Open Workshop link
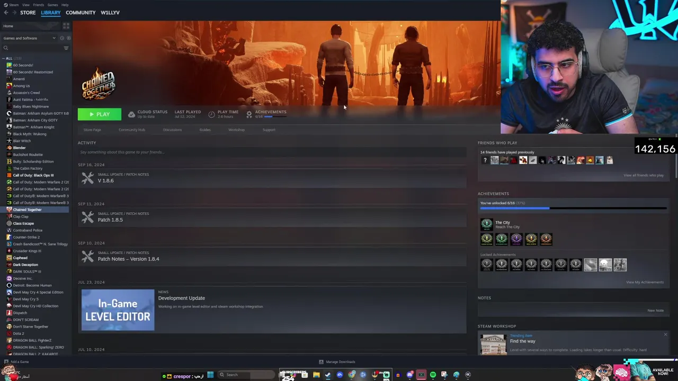The width and height of the screenshot is (678, 381). (236, 130)
